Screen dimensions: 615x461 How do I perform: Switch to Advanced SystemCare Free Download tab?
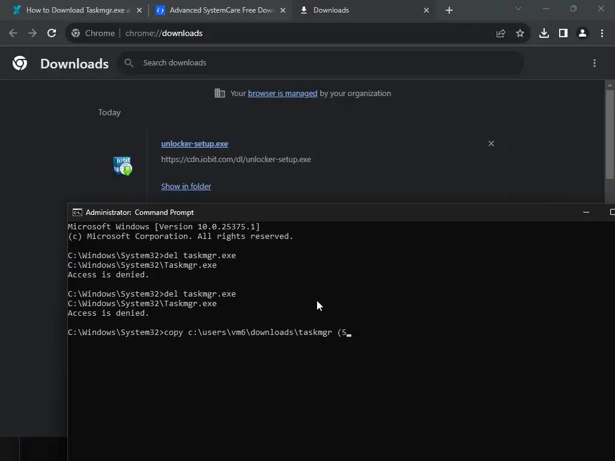tap(222, 10)
